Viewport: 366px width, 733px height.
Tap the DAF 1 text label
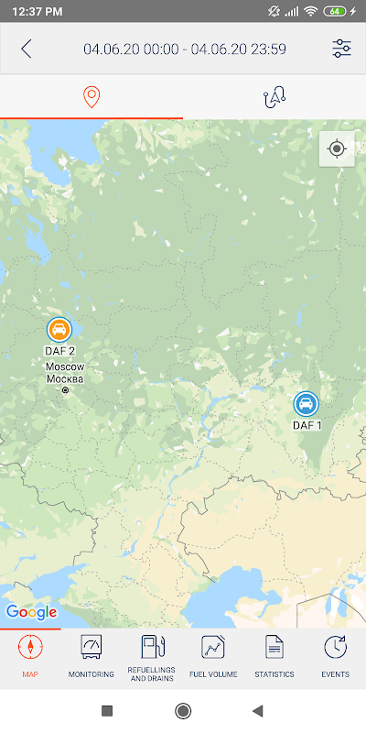(307, 425)
